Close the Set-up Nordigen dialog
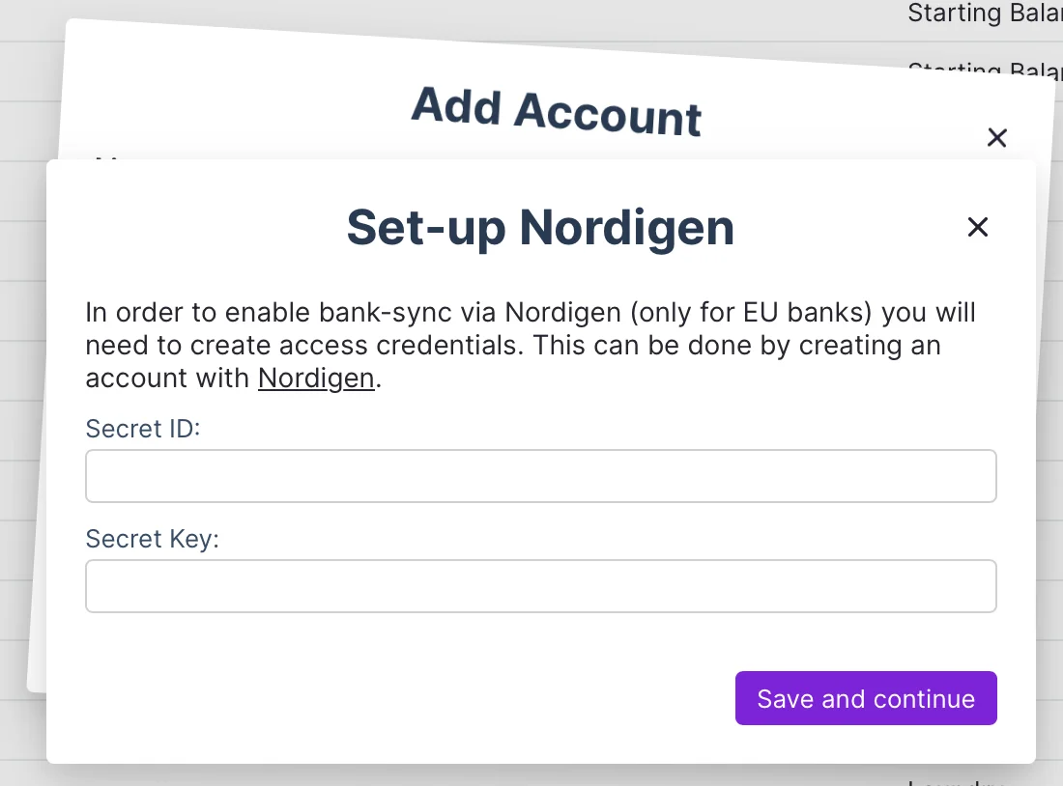The height and width of the screenshot is (786, 1063). coord(978,227)
